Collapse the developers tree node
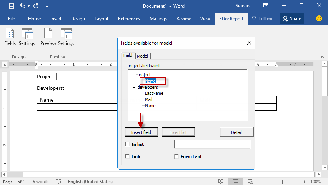Viewport: 328px width, 185px height. 133,87
